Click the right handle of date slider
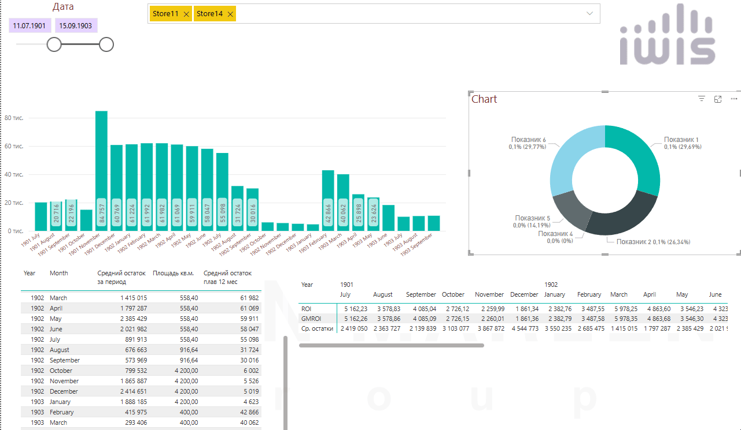 tap(106, 44)
